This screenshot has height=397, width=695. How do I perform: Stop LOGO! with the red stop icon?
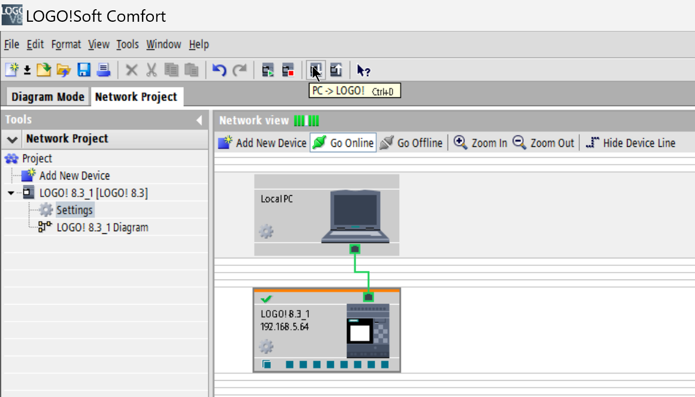point(288,70)
